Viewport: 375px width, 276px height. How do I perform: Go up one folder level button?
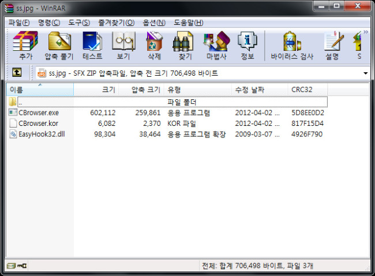click(17, 73)
